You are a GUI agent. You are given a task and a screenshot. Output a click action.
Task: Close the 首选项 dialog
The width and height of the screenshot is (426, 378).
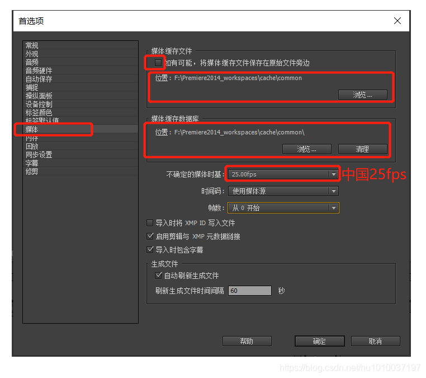click(397, 21)
